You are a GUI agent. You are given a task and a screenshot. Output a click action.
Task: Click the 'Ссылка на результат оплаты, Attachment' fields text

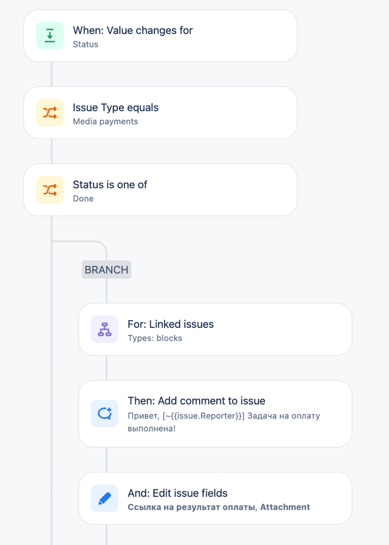[x=219, y=507]
